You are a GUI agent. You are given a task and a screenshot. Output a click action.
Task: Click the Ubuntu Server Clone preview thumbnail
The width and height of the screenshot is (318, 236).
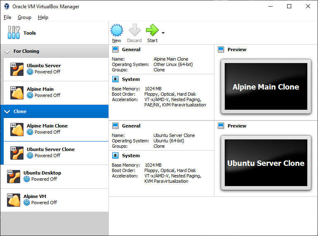(266, 163)
